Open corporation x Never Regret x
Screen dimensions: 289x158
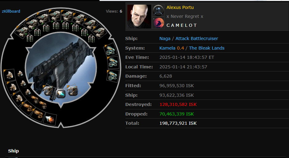(x=185, y=16)
